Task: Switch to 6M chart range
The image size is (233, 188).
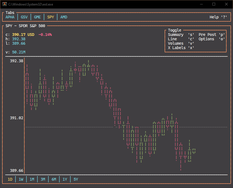Action: pyautogui.click(x=54, y=179)
